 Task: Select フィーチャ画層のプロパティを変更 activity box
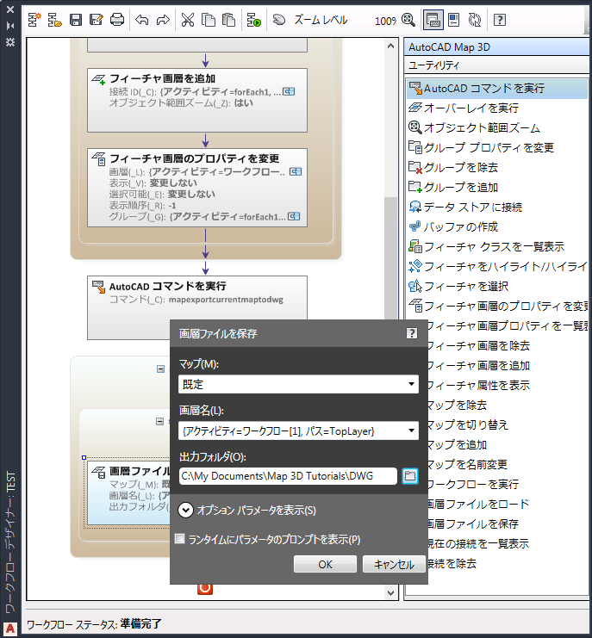[x=197, y=188]
